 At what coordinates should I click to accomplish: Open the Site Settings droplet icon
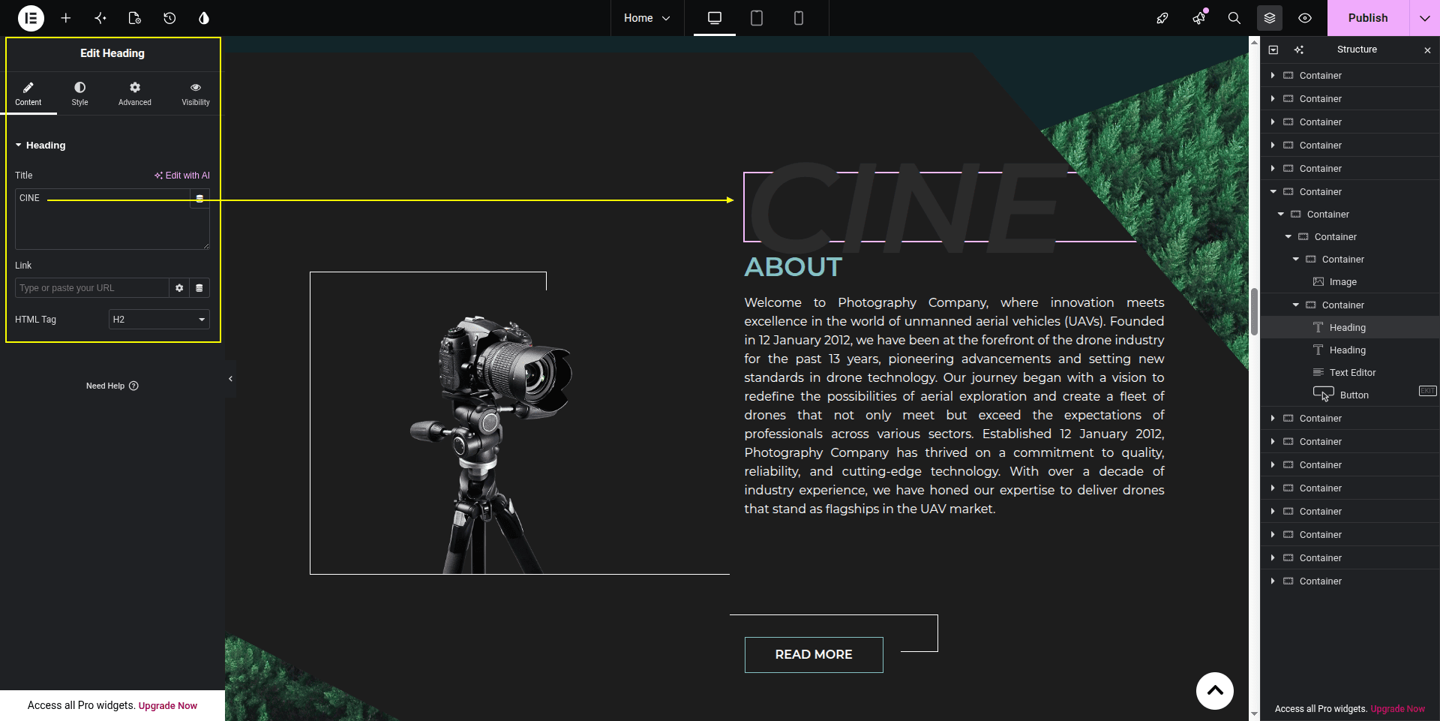pyautogui.click(x=204, y=18)
